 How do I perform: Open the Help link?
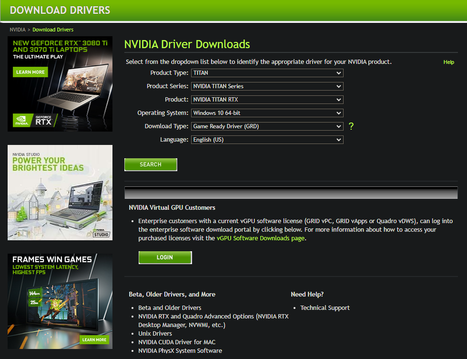[x=448, y=62]
